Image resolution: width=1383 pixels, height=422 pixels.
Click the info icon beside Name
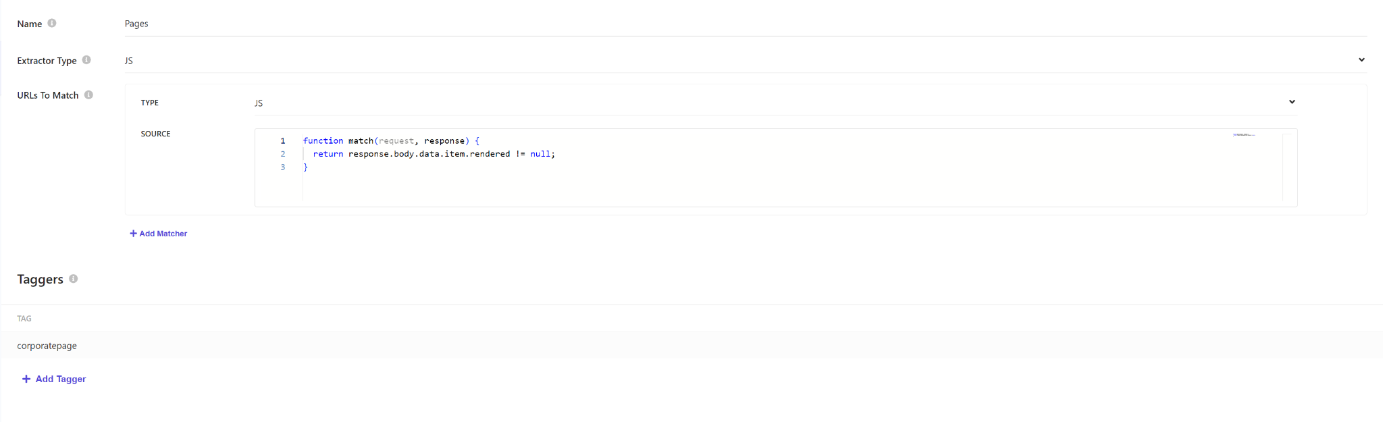tap(52, 23)
